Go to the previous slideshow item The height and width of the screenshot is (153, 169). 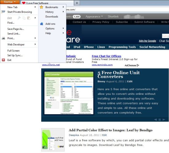click(x=155, y=119)
